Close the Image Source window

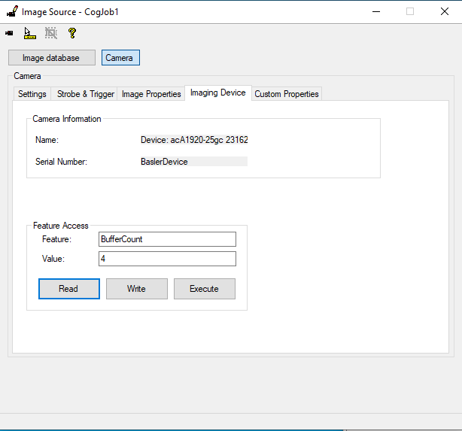click(444, 11)
